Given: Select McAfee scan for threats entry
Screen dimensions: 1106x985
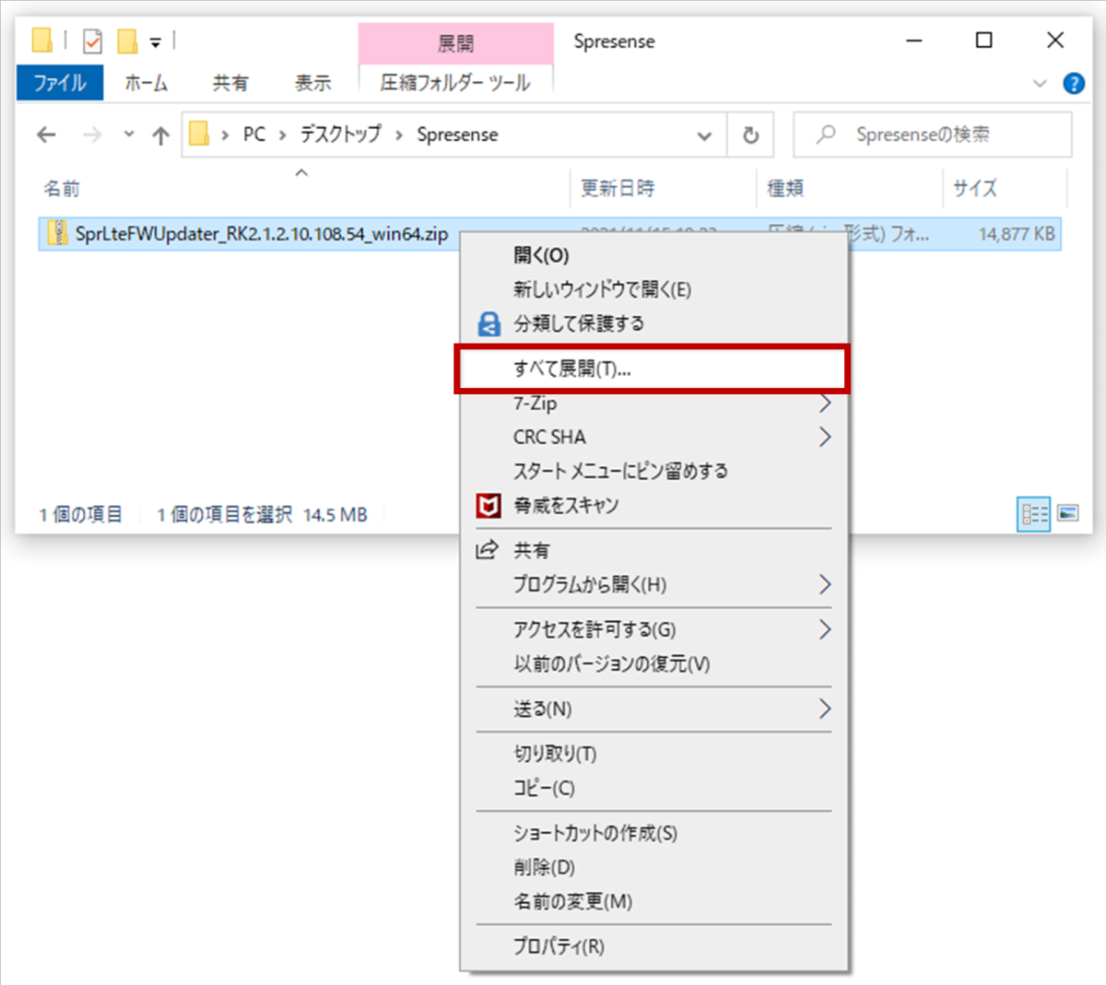Looking at the screenshot, I should pyautogui.click(x=565, y=505).
